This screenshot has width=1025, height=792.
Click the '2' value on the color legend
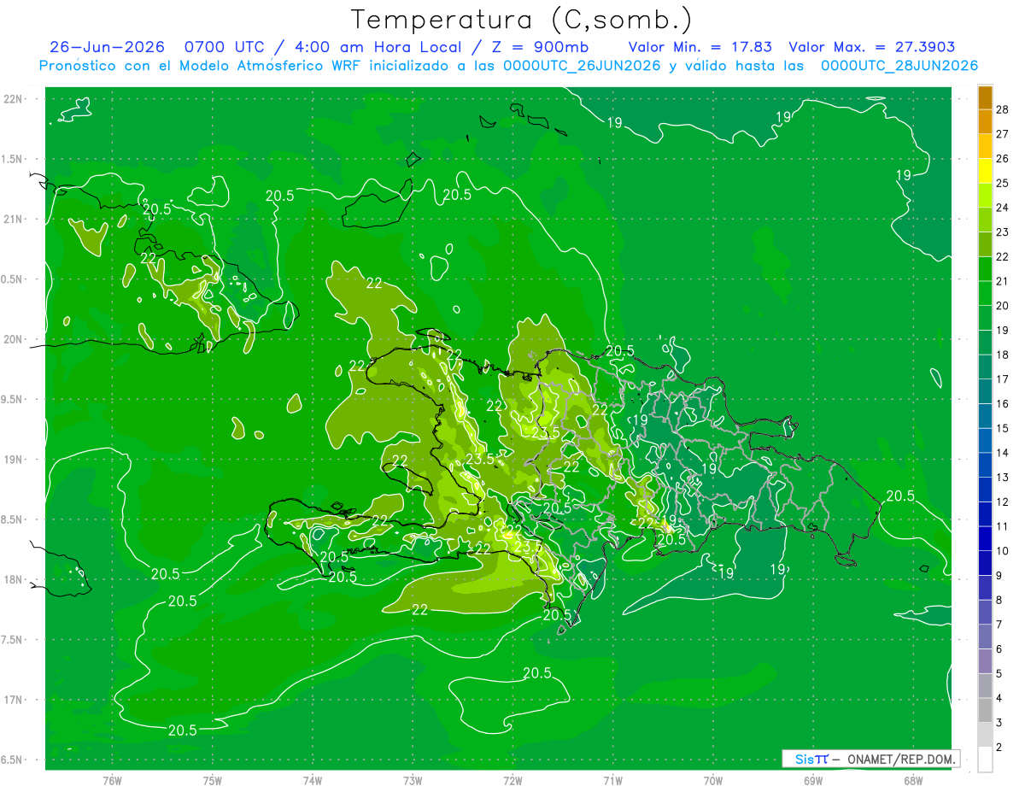coord(999,748)
